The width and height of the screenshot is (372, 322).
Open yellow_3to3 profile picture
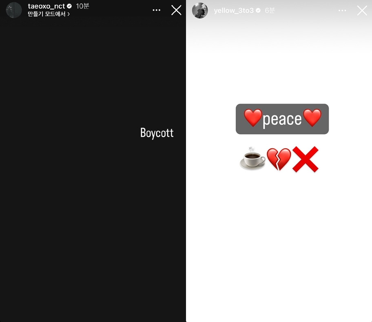200,11
